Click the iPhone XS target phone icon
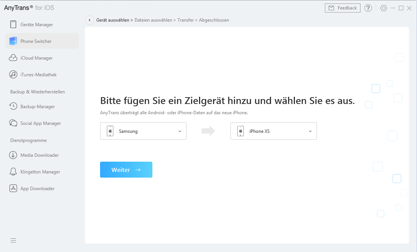The height and width of the screenshot is (252, 417). [240, 131]
